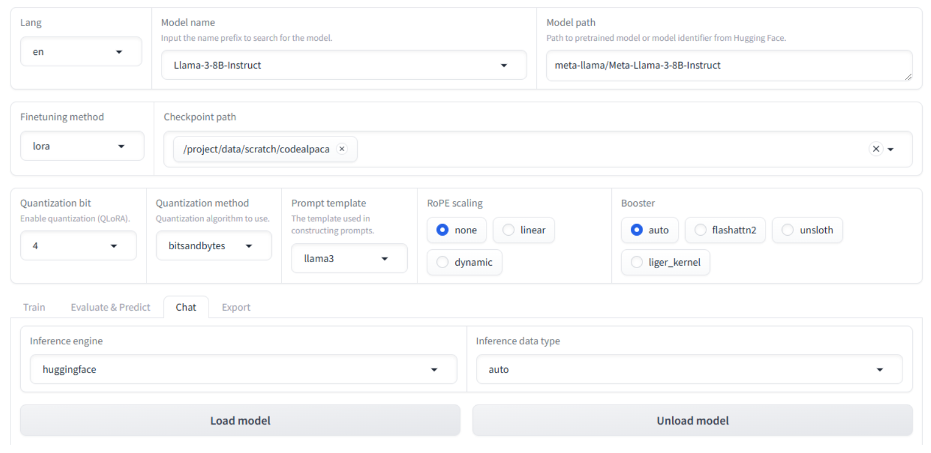Viewport: 931px width, 453px height.
Task: Pick the liger_kernel booster
Action: click(637, 262)
